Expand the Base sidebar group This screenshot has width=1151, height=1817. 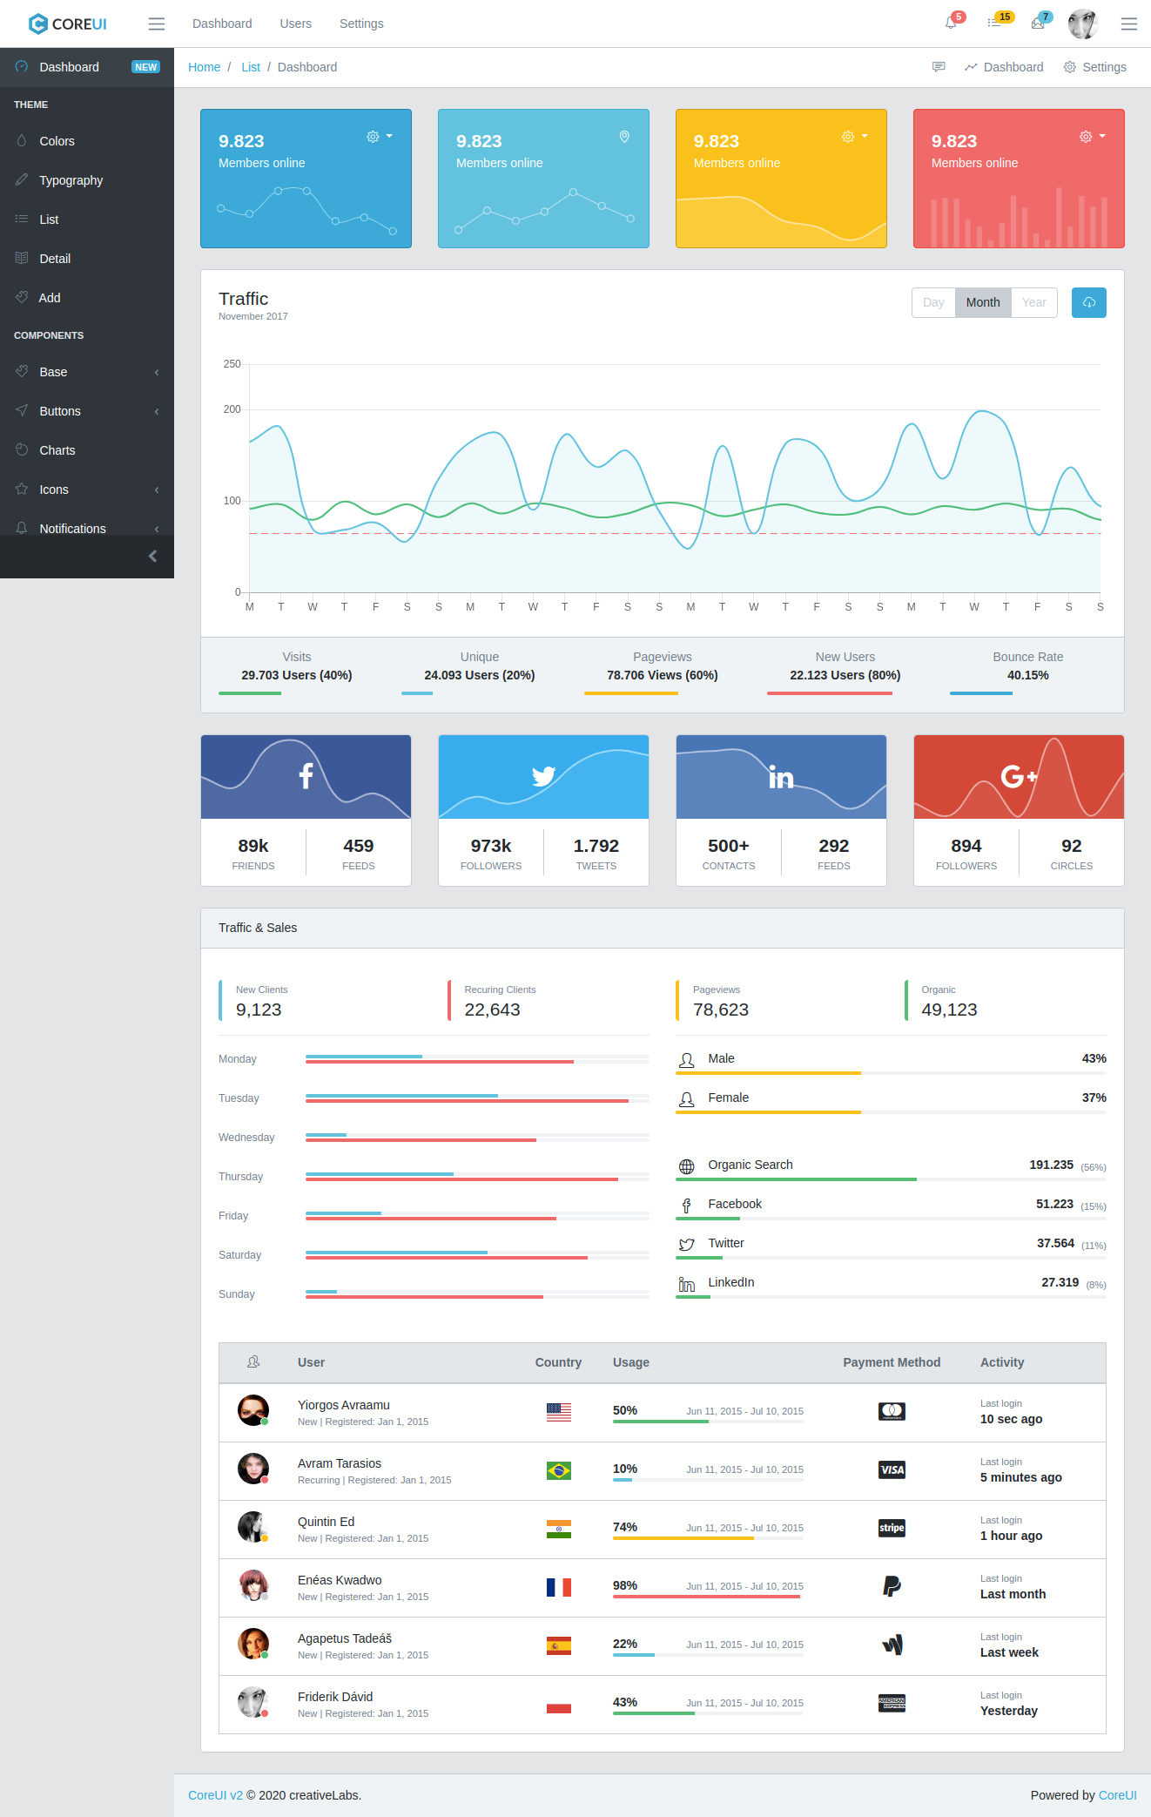tap(87, 372)
